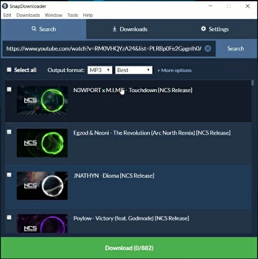Check the JNATHYN Dioma track
Image resolution: width=258 pixels, height=259 pixels.
pos(9,175)
